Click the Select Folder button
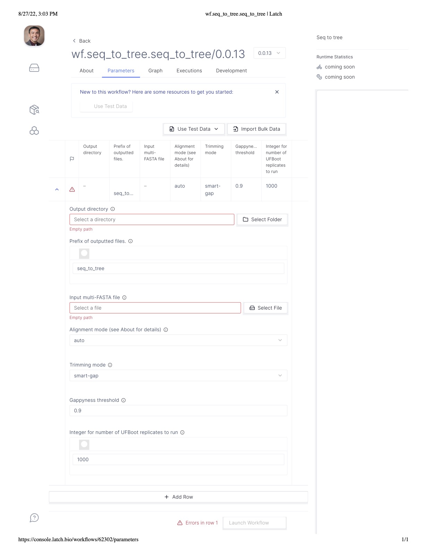 pos(262,219)
